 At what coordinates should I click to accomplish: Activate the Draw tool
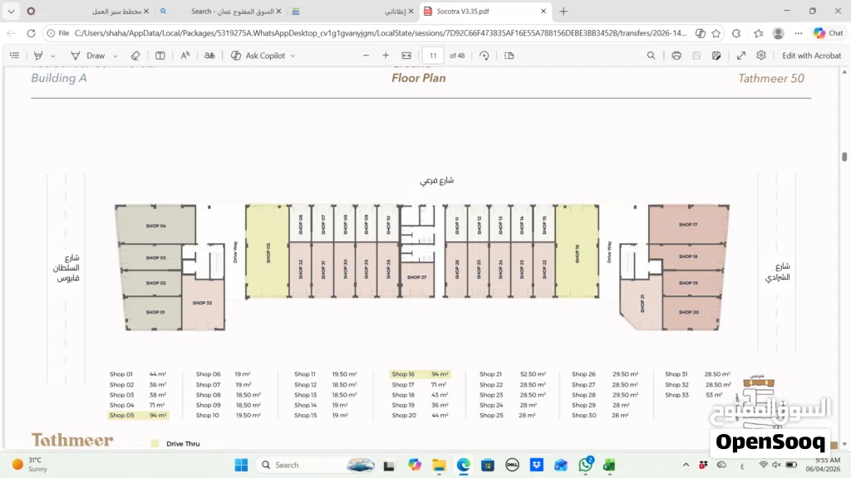click(x=88, y=56)
